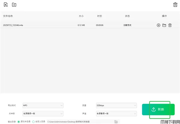Play the 20250723_133346.m4a audio file
Image resolution: width=180 pixels, height=124 pixels.
[x=158, y=25]
